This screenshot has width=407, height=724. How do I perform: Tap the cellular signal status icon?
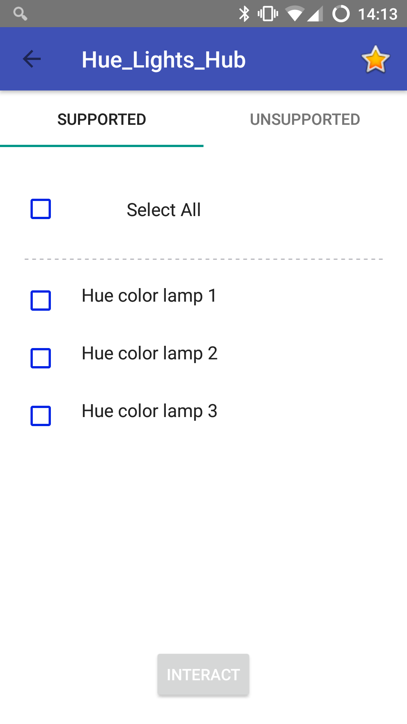click(x=315, y=14)
